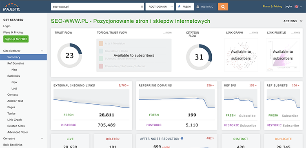Click the Historic value 705,489

[106, 125]
